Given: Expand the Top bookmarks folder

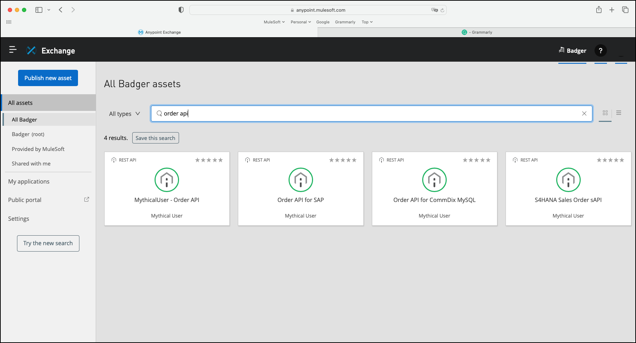Looking at the screenshot, I should point(367,22).
